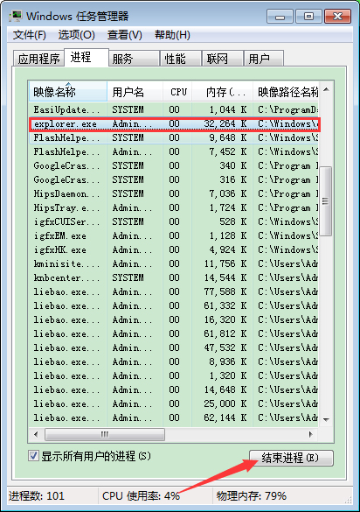Screen dimensions: 360x512
Task: Select liebao.exe using 25,000 K
Action: [x=174, y=404]
